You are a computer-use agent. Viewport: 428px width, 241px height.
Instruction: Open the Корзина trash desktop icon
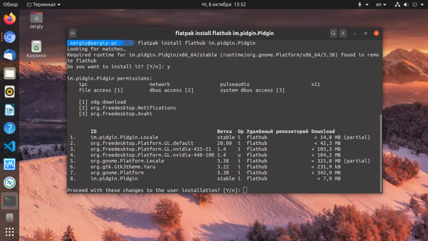coord(36,49)
